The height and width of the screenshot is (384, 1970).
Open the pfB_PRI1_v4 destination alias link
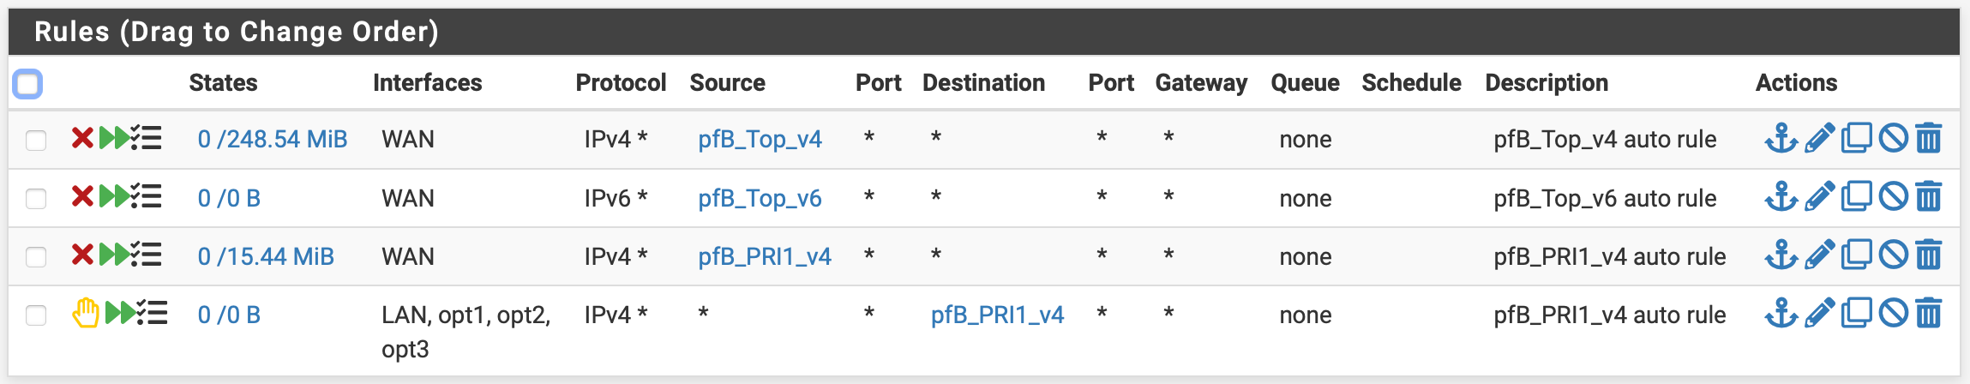tap(997, 315)
